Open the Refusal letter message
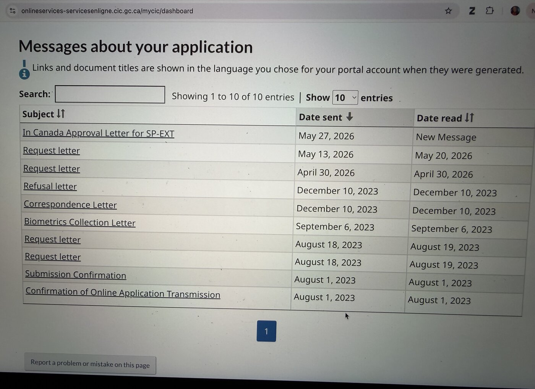Viewport: 535px width, 389px height. (x=50, y=186)
